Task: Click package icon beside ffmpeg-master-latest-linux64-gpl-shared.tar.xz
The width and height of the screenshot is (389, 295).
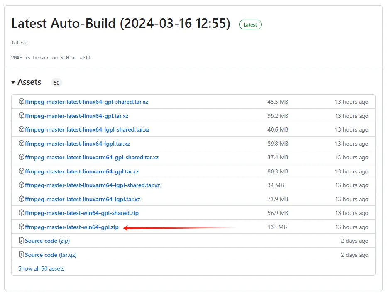Action: point(22,102)
